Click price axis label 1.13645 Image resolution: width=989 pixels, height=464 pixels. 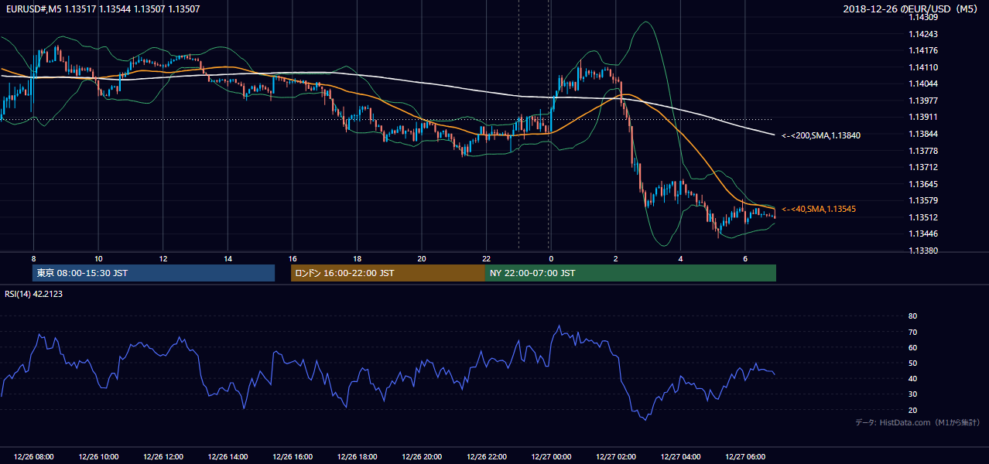click(x=922, y=184)
